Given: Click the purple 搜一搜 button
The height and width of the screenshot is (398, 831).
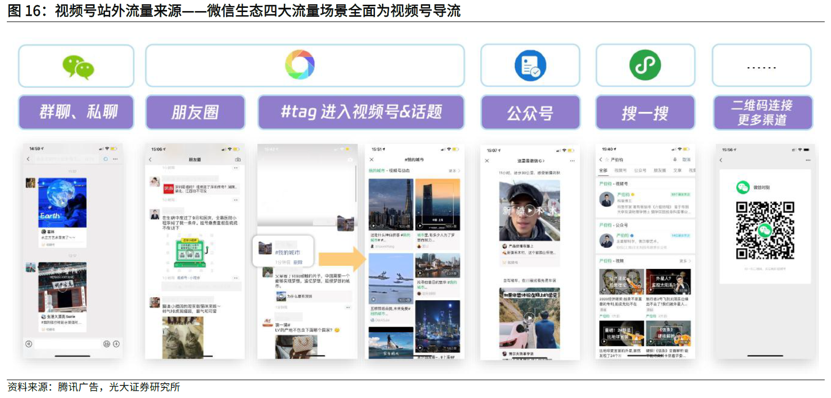Looking at the screenshot, I should click(x=645, y=112).
